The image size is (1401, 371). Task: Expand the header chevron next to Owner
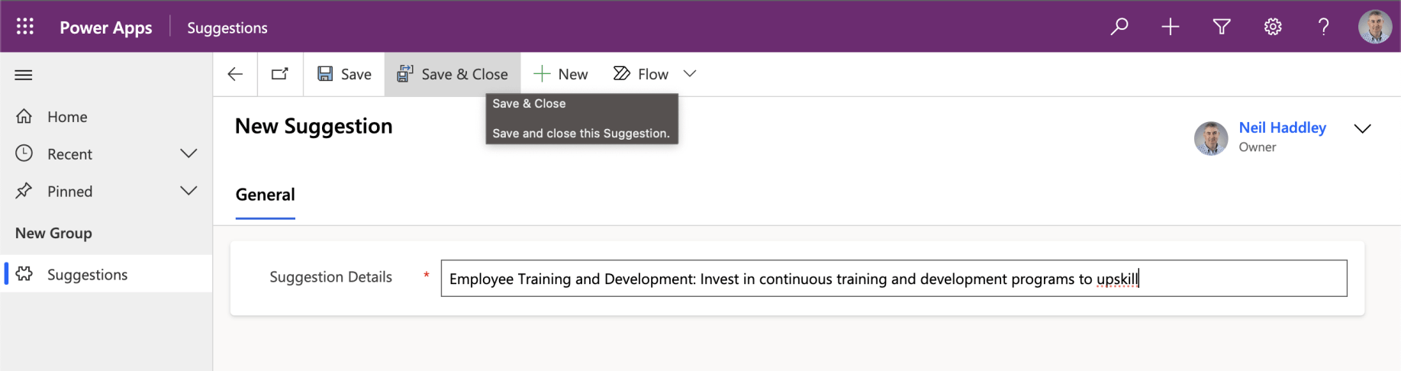point(1362,128)
